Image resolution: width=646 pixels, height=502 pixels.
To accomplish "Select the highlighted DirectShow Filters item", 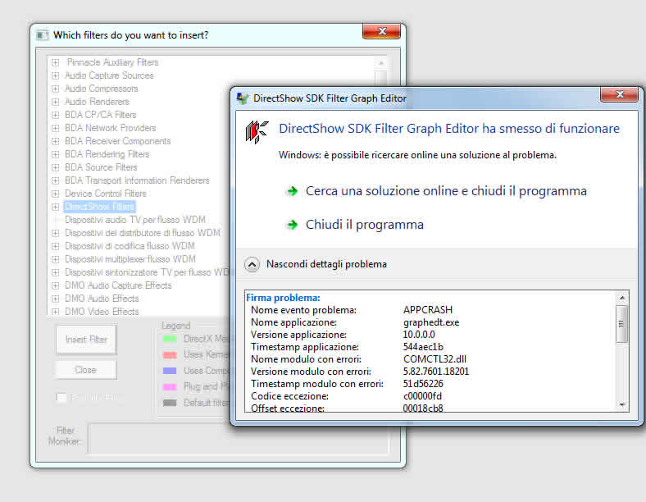I will click(x=99, y=207).
